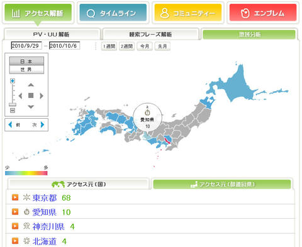
Task: Open the 北海道 link
Action: click(45, 241)
